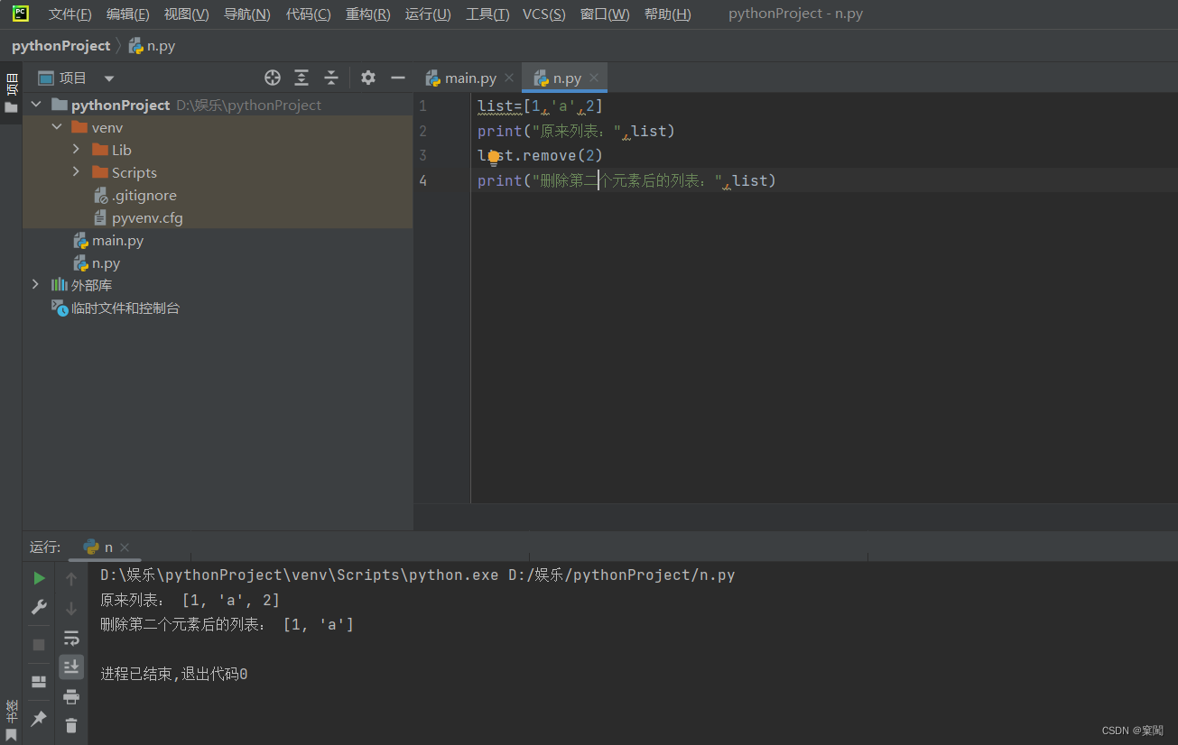Click the stop process square icon
Image resolution: width=1178 pixels, height=745 pixels.
click(39, 644)
